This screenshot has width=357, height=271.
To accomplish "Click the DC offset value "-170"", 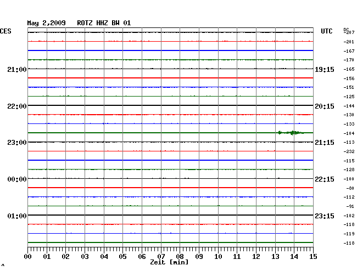I will [x=349, y=60].
